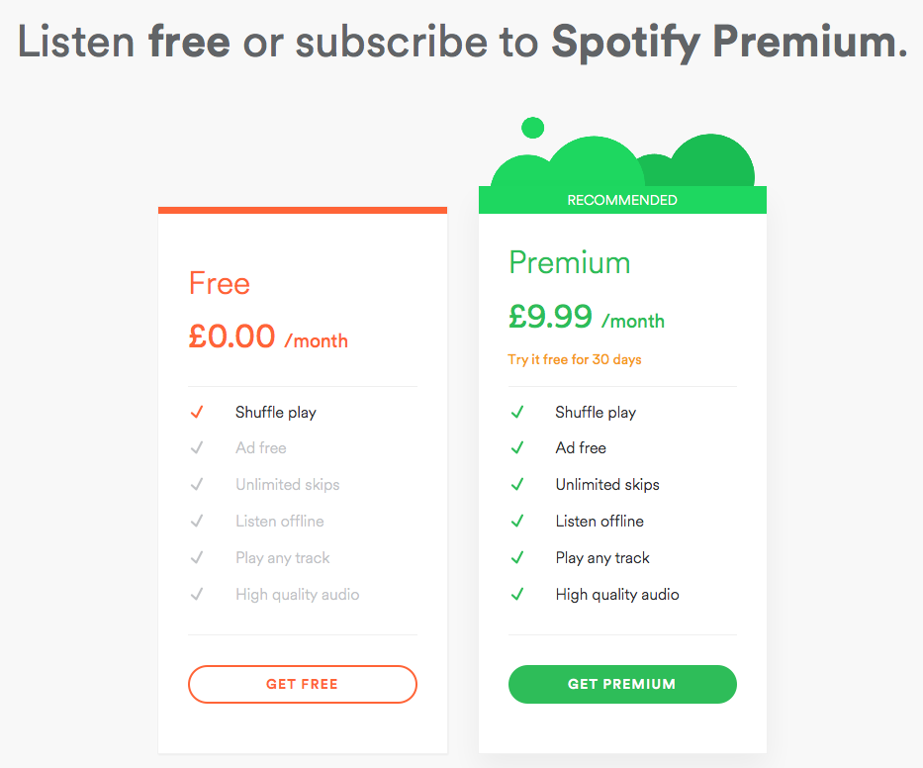Open the Try it free for 30 days offer
The image size is (923, 768).
(x=574, y=359)
